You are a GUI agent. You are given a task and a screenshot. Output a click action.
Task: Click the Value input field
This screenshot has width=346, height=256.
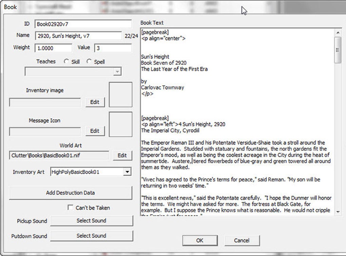coord(113,48)
